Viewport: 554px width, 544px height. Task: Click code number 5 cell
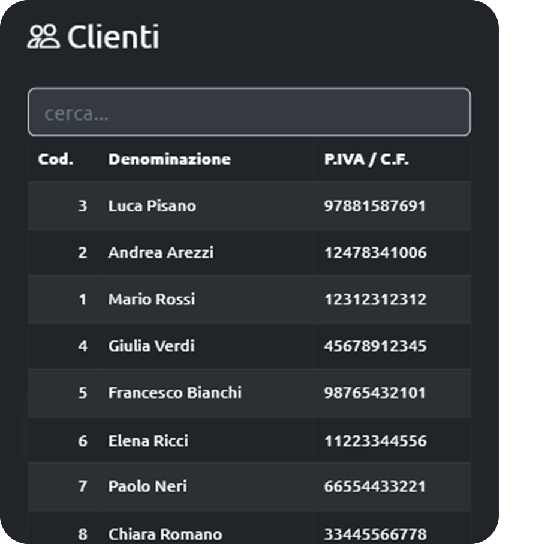pyautogui.click(x=83, y=393)
